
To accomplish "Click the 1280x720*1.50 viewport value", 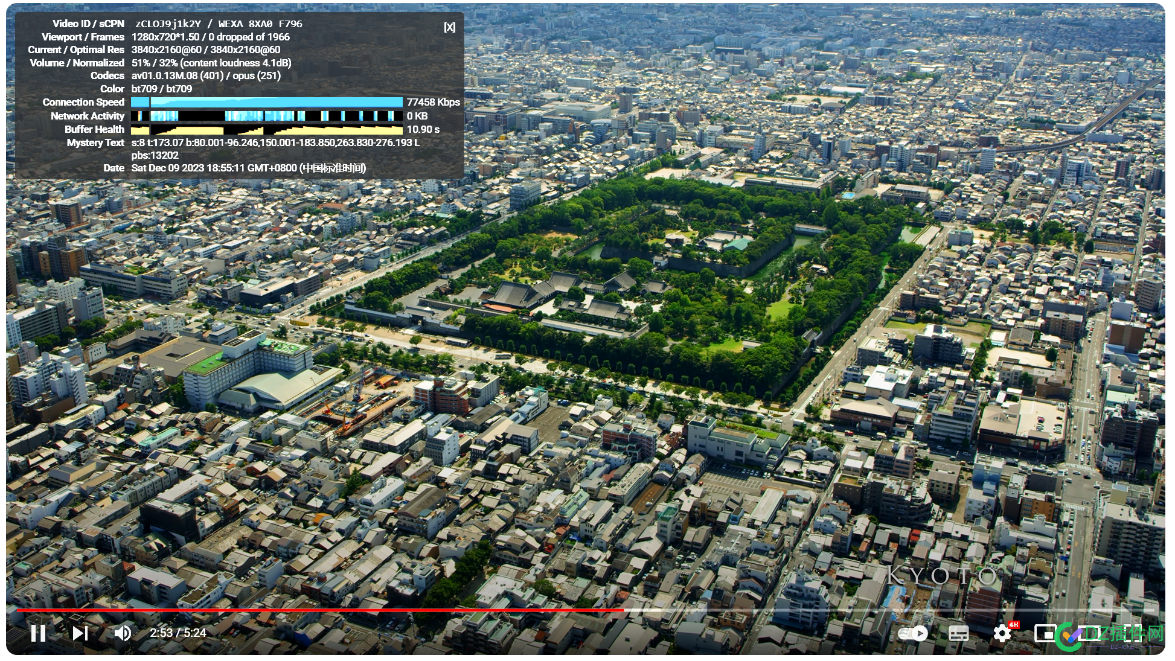I will (165, 37).
